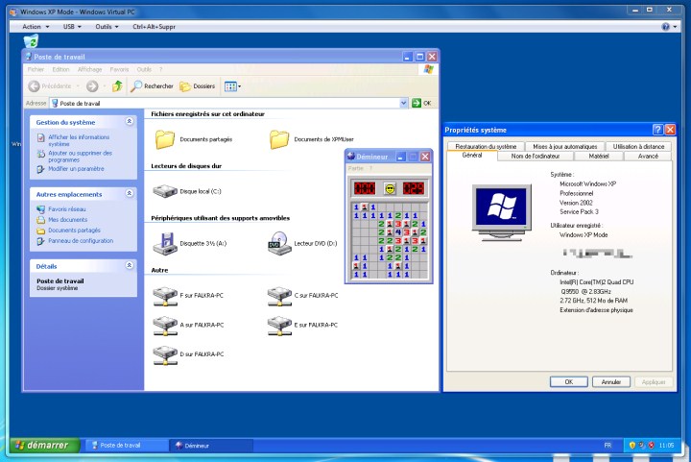The image size is (691, 462).
Task: Open the Documents partagés folder icon
Action: [x=165, y=139]
